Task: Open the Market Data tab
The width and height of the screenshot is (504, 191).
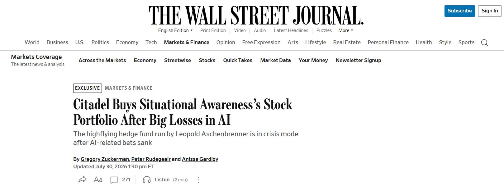Action: (275, 60)
